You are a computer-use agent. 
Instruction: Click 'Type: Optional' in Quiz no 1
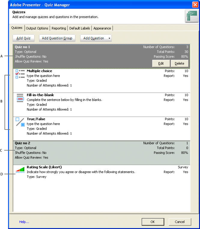click(26, 52)
